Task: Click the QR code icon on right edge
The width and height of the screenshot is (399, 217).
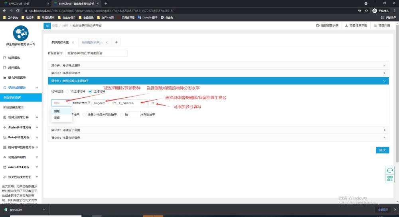Action: coord(390,179)
